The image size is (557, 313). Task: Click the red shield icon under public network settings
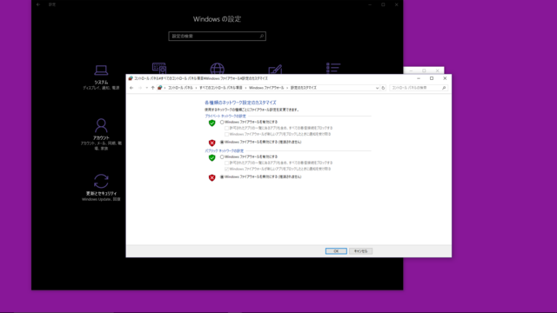click(x=212, y=177)
